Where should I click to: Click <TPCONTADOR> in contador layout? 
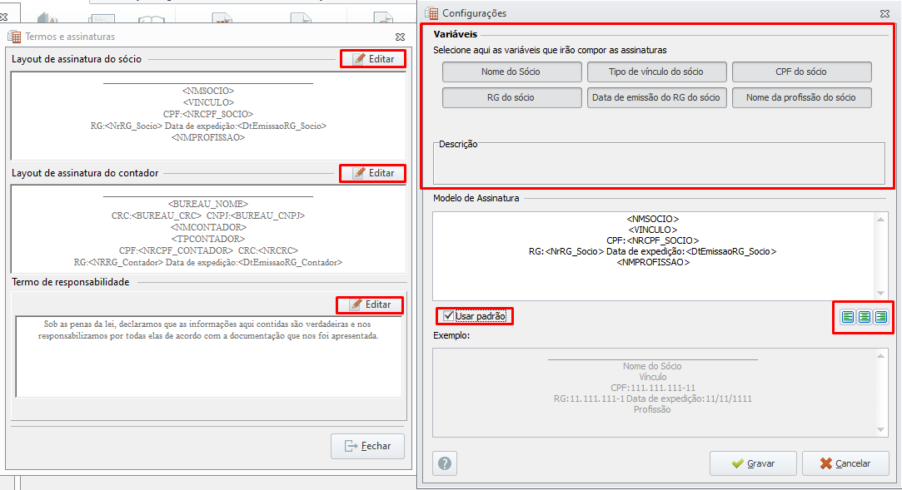pos(208,239)
